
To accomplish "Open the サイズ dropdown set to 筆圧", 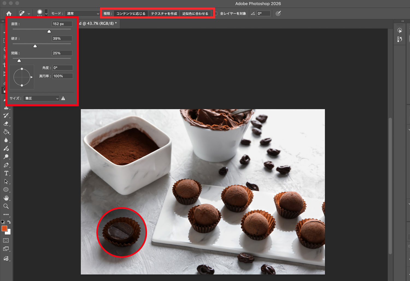I will coord(41,98).
